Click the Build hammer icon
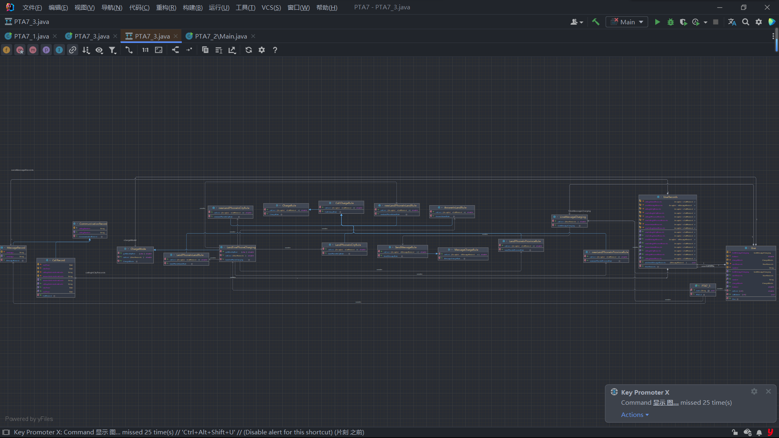The width and height of the screenshot is (779, 438). click(596, 22)
